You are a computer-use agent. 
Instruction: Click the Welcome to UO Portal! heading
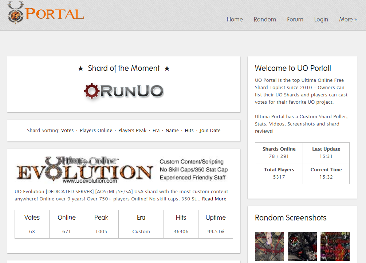tap(293, 68)
